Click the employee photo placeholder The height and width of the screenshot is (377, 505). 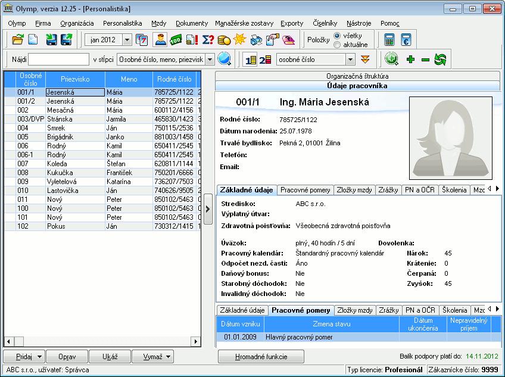click(451, 138)
